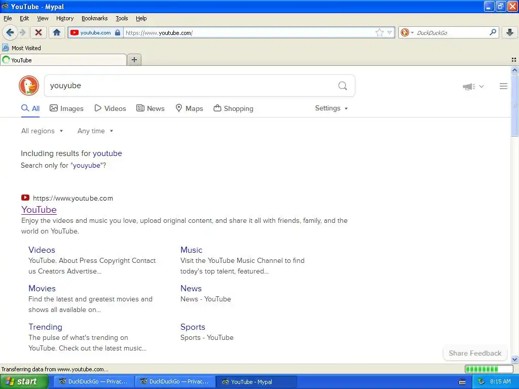The image size is (519, 389).
Task: Click the tab groups icon at right
Action: tap(514, 60)
